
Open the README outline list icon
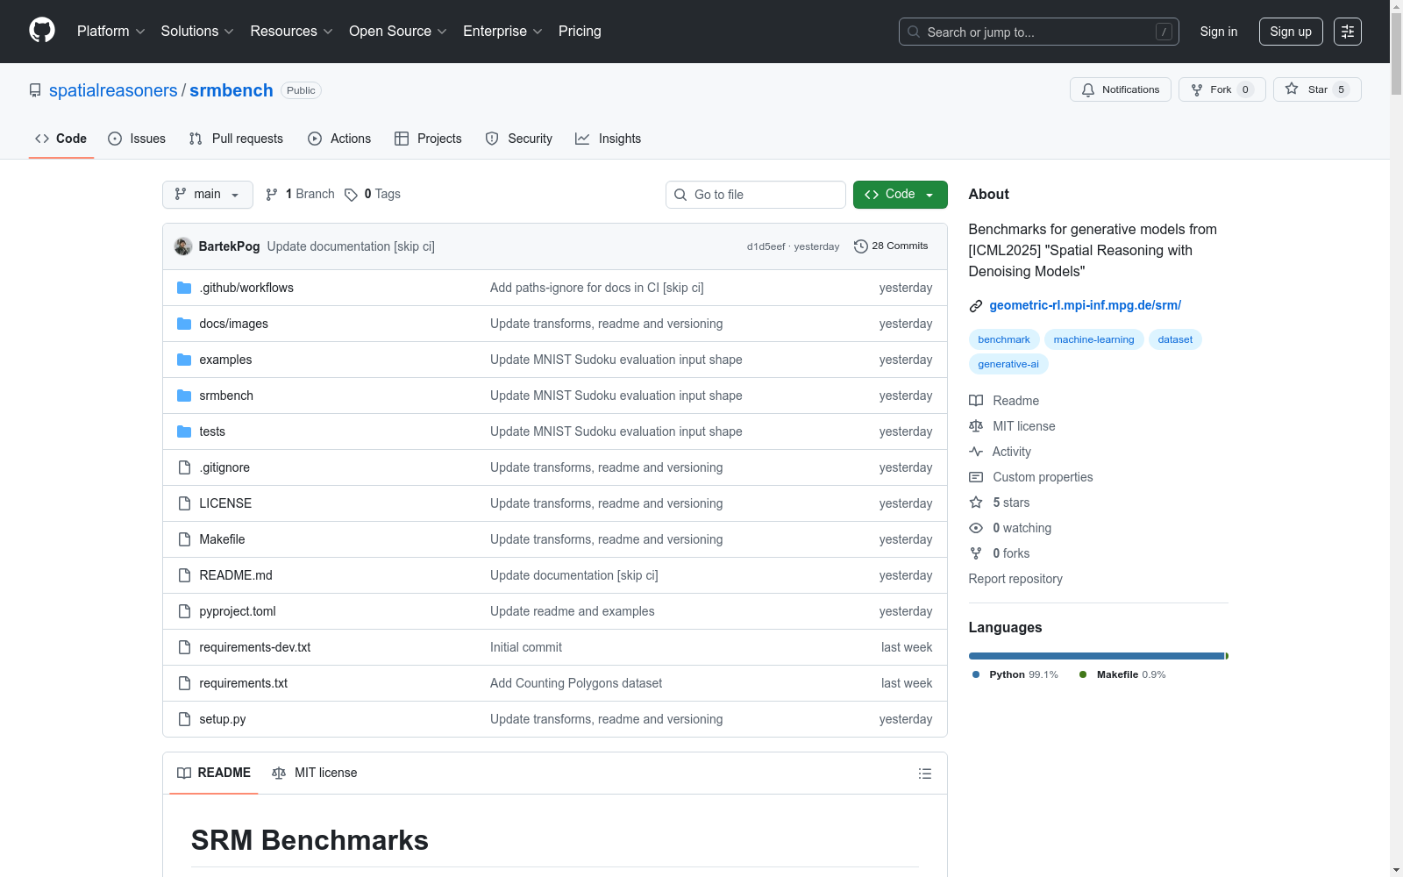click(x=925, y=774)
